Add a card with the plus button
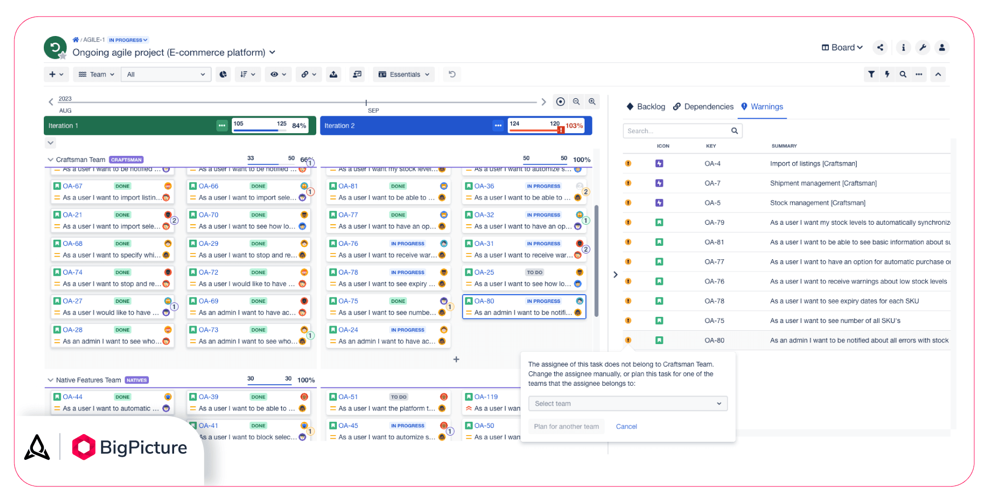Image resolution: width=989 pixels, height=503 pixels. [x=456, y=360]
